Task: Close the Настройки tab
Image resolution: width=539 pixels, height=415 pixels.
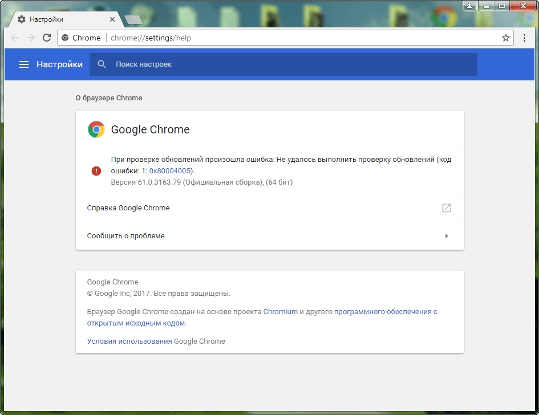Action: click(x=112, y=19)
